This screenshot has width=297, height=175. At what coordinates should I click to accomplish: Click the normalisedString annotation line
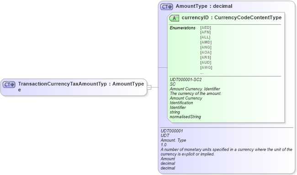coord(185,117)
